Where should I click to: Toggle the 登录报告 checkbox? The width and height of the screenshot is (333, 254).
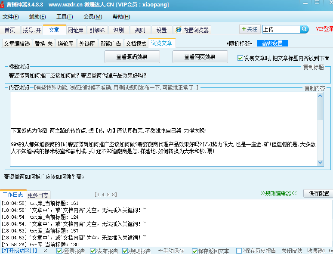[59, 251]
